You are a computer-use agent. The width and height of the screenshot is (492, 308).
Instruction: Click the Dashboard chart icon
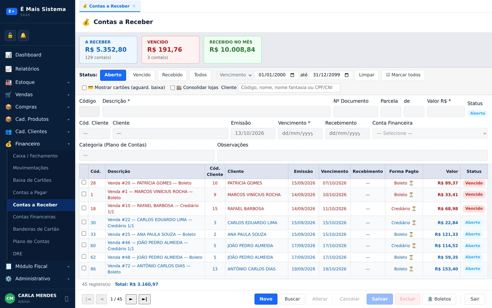[x=9, y=55]
